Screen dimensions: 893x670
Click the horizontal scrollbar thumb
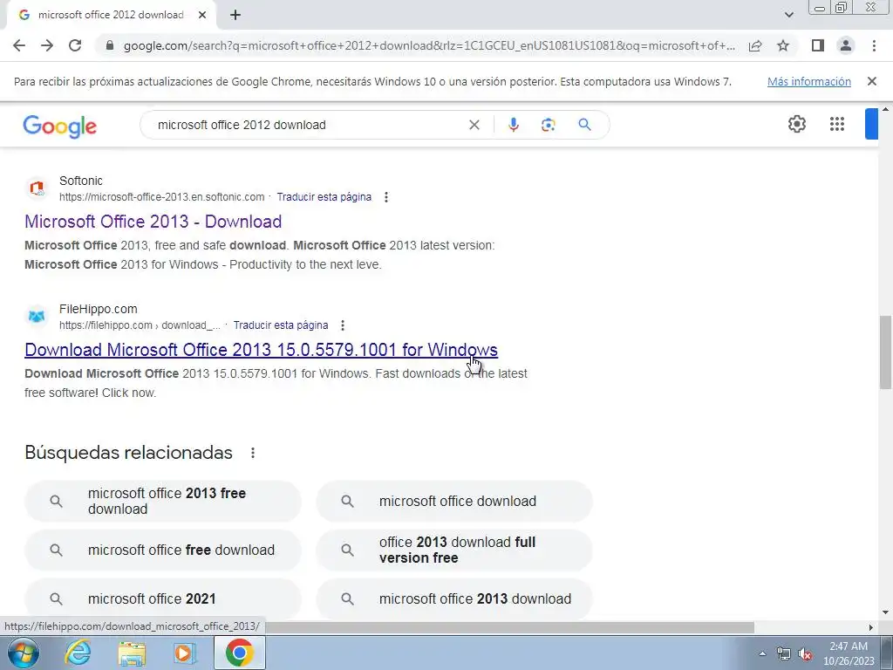click(509, 627)
